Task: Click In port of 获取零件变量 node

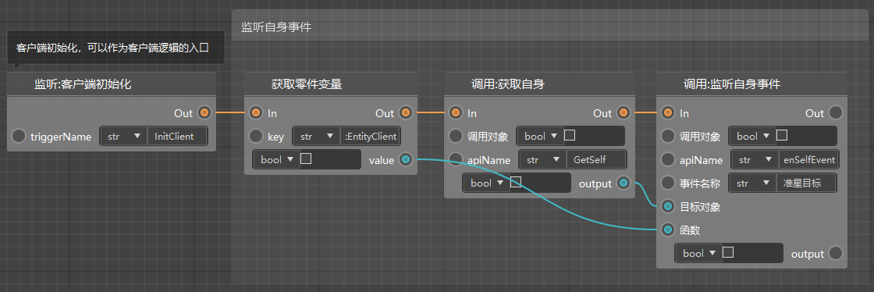Action: tap(256, 113)
